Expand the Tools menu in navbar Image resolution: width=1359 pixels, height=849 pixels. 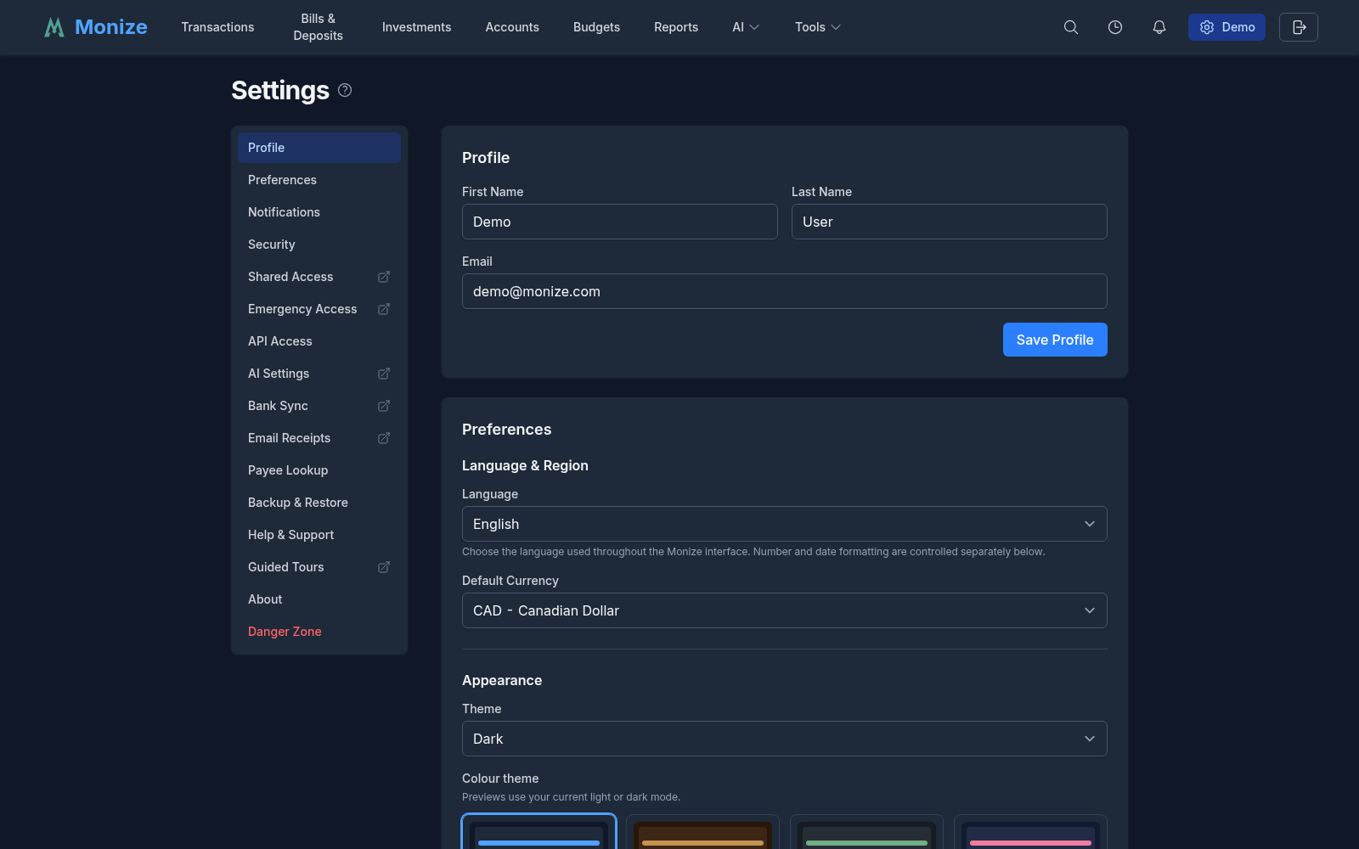pos(818,27)
